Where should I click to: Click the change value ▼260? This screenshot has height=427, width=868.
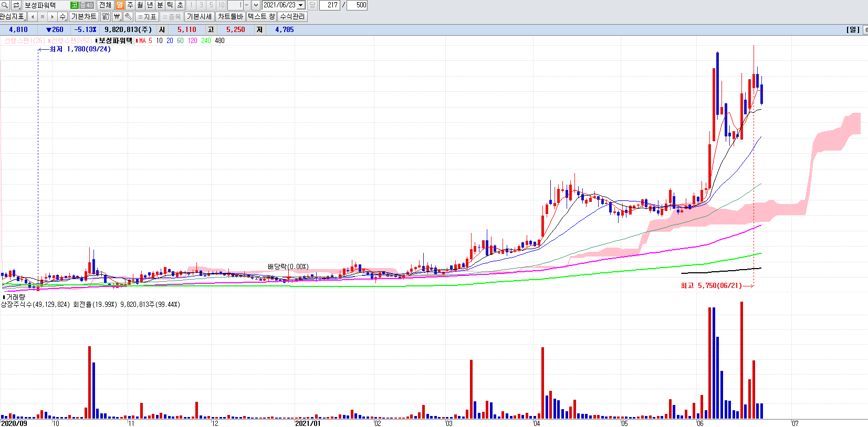[x=55, y=30]
